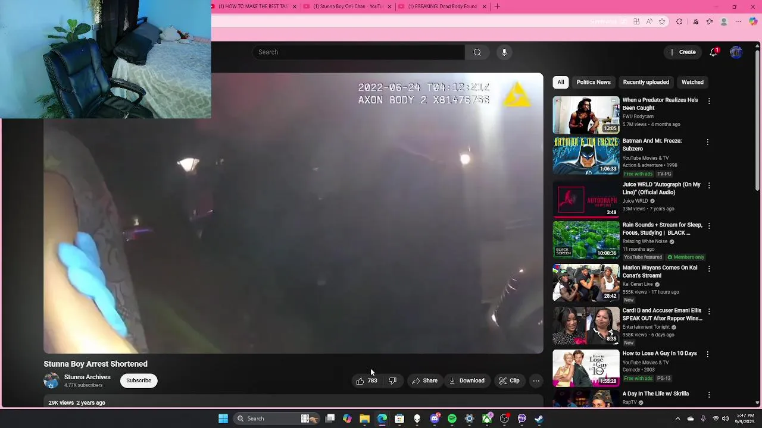This screenshot has height=428, width=762.
Task: Open Task View in taskbar
Action: click(x=330, y=418)
